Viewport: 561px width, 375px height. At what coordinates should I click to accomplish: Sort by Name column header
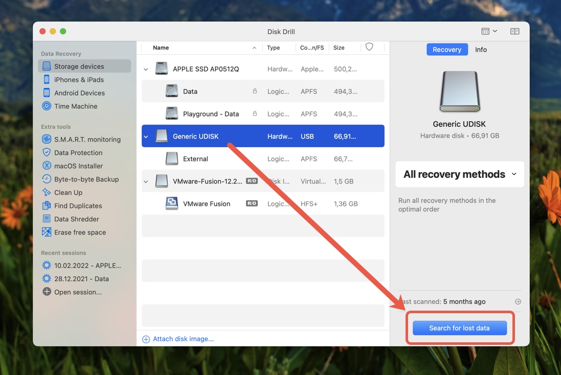[x=161, y=48]
